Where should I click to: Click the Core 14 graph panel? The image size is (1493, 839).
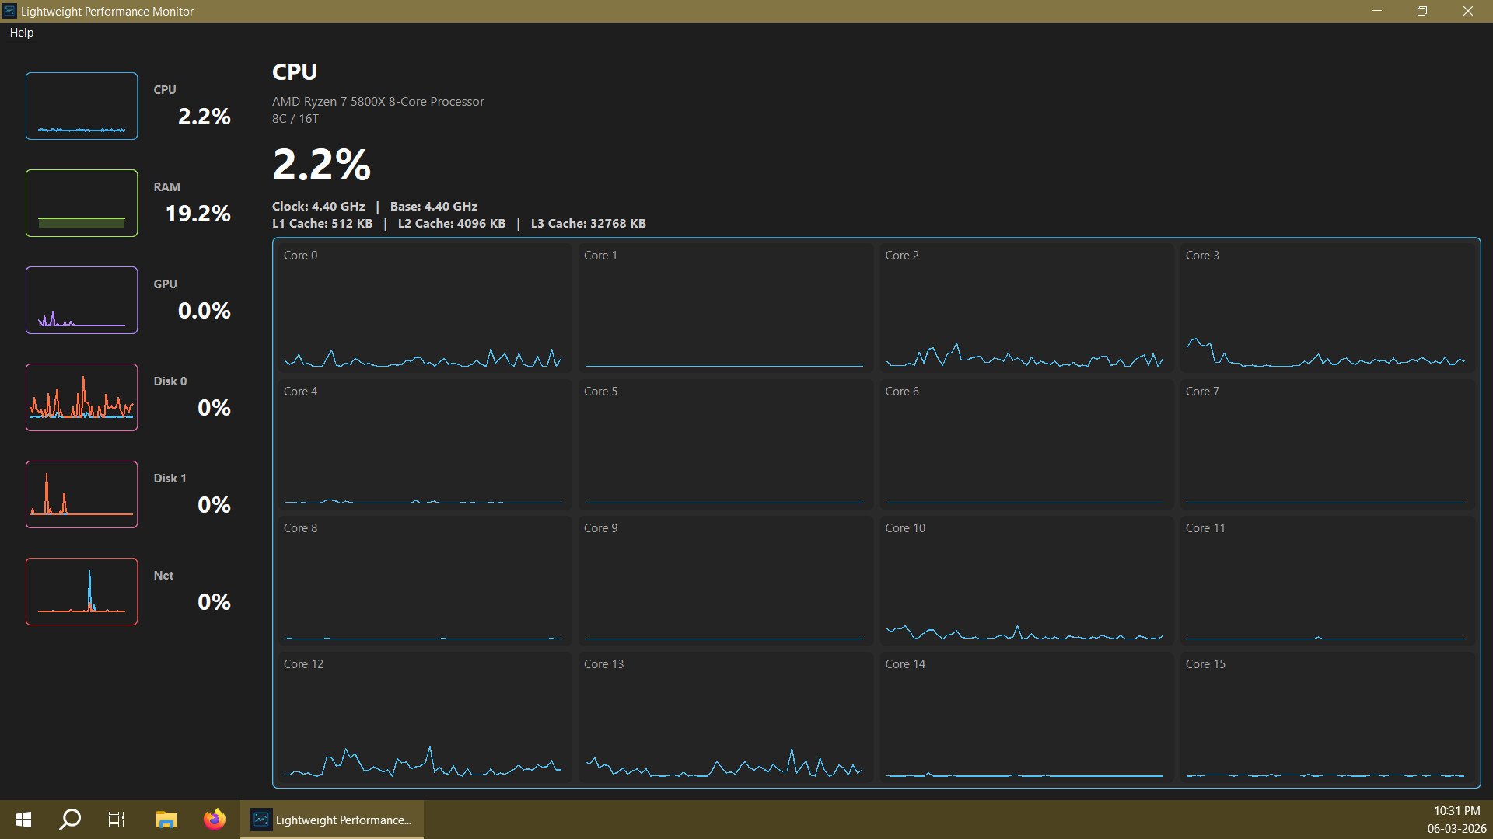click(1025, 717)
